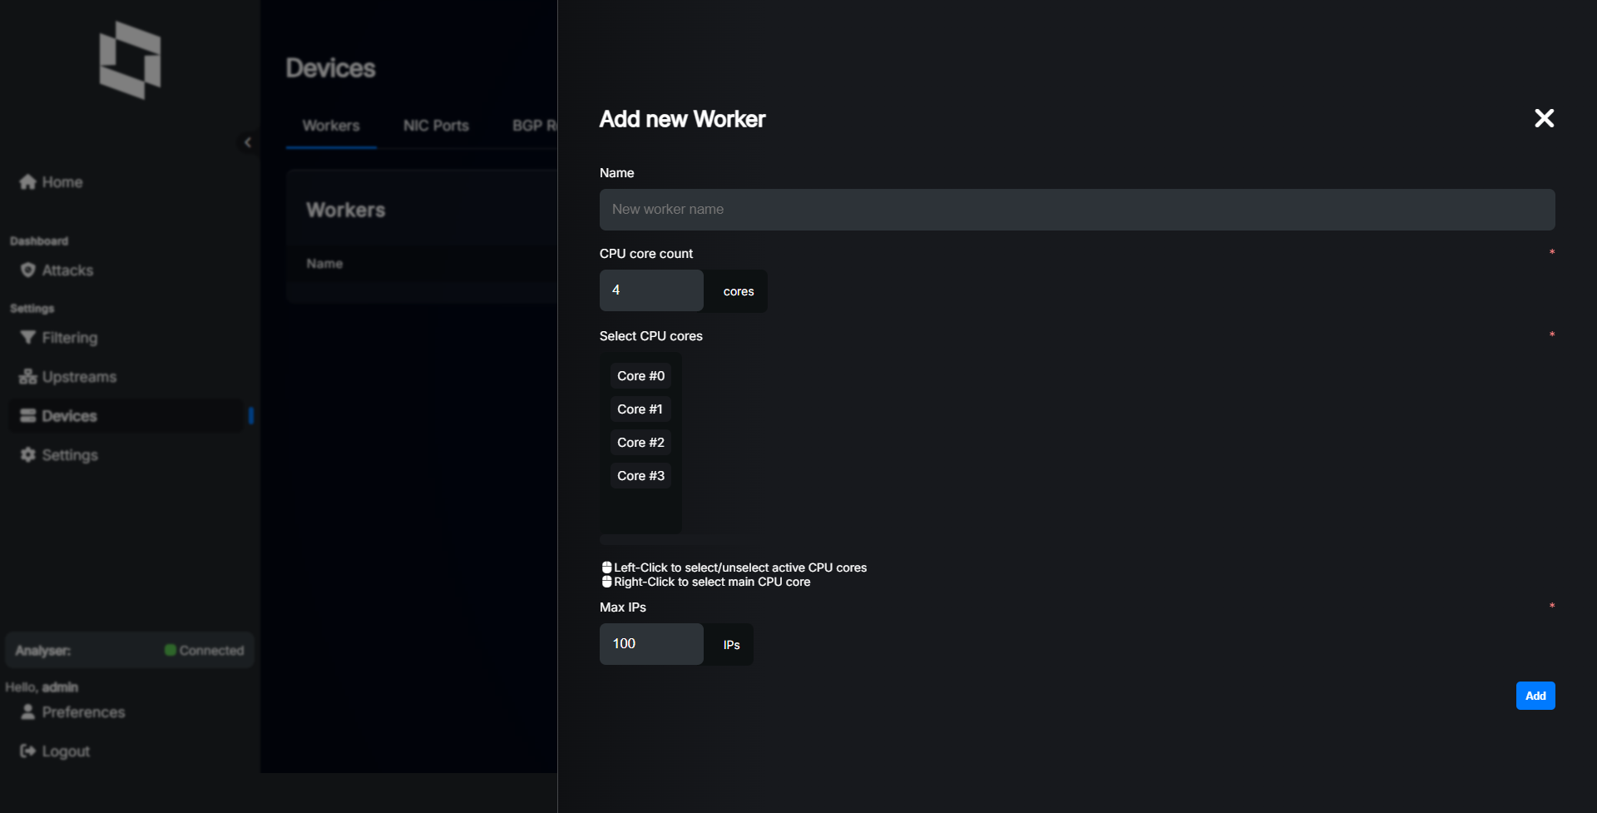Switch to the NIC Ports tab
Image resolution: width=1597 pixels, height=813 pixels.
tap(436, 125)
